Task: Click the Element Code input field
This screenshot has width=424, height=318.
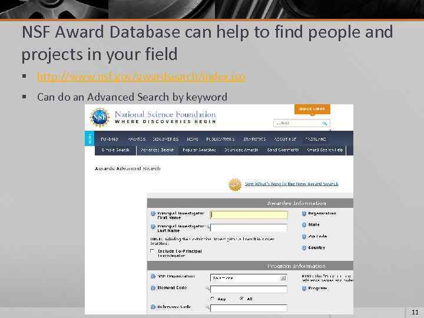Action: coord(249,290)
